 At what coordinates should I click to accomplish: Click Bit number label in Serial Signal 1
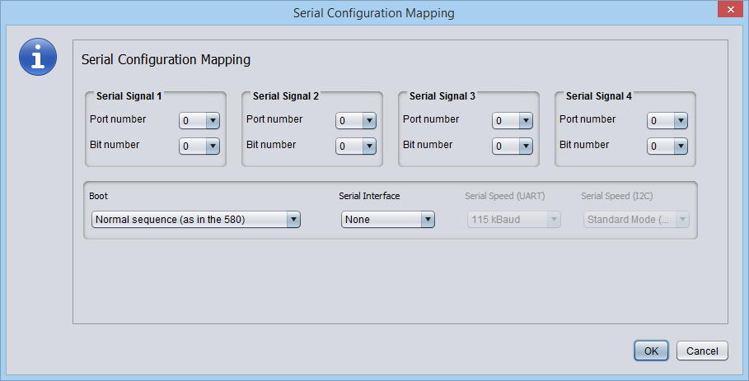click(x=115, y=145)
